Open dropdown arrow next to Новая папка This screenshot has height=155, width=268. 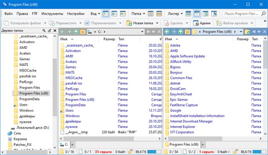click(157, 23)
